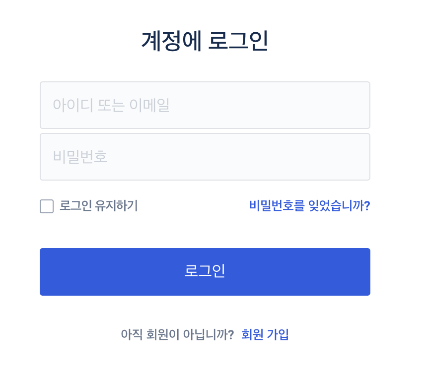425x379 pixels.
Task: Check the 로그인 유지하기 checkbox
Action: [47, 206]
